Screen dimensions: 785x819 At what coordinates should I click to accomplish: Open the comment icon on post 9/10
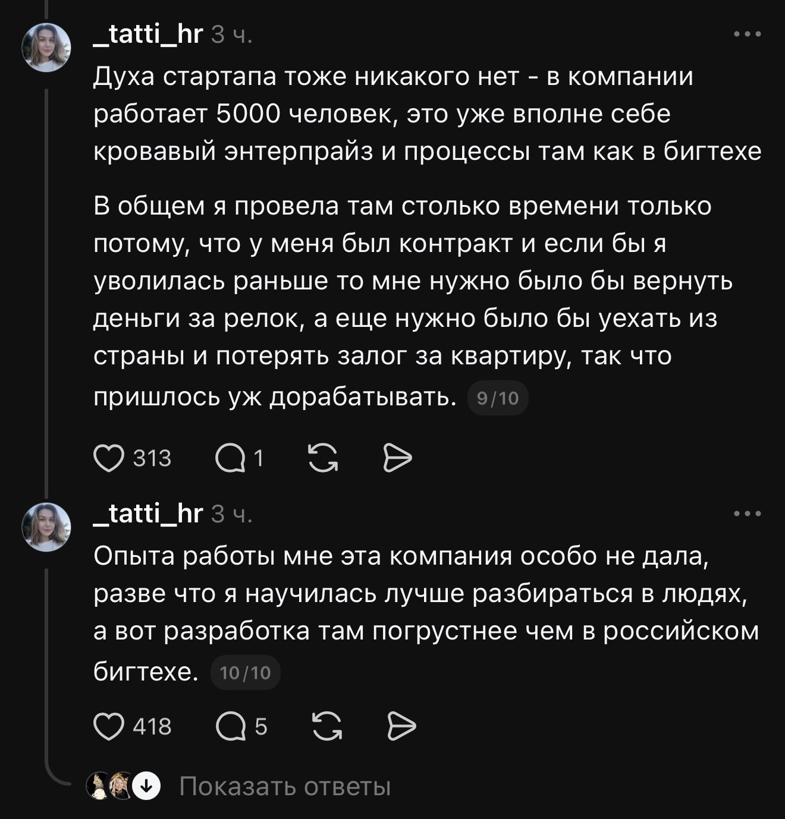(x=230, y=458)
